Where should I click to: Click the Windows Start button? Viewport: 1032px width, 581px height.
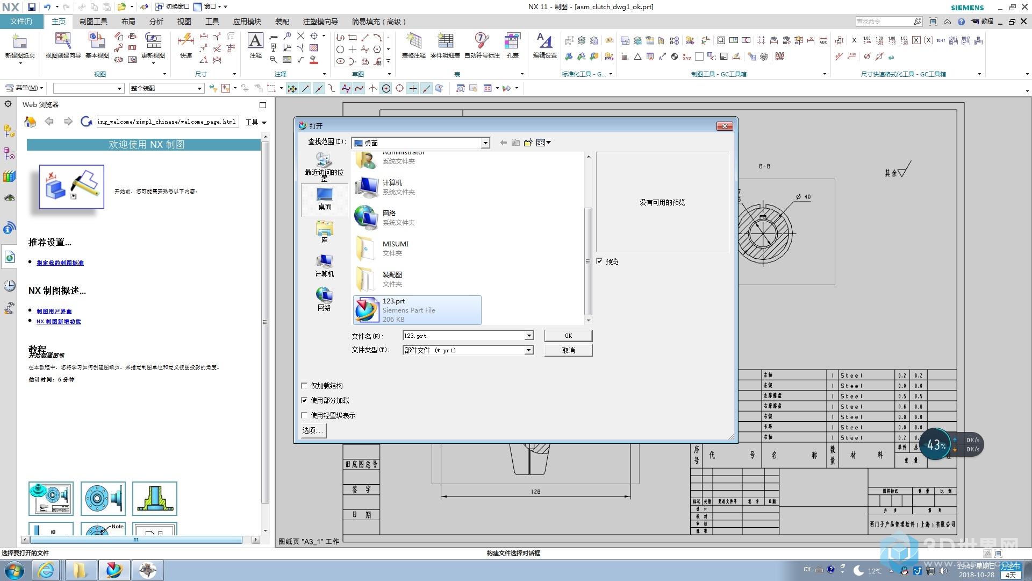[x=15, y=570]
